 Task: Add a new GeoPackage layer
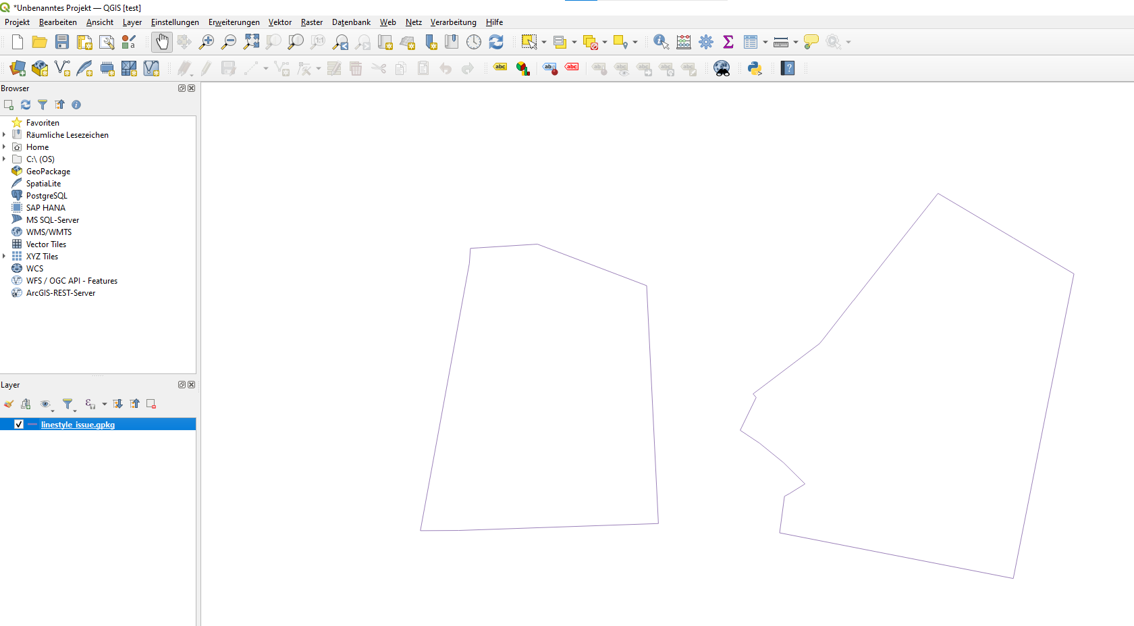(39, 68)
